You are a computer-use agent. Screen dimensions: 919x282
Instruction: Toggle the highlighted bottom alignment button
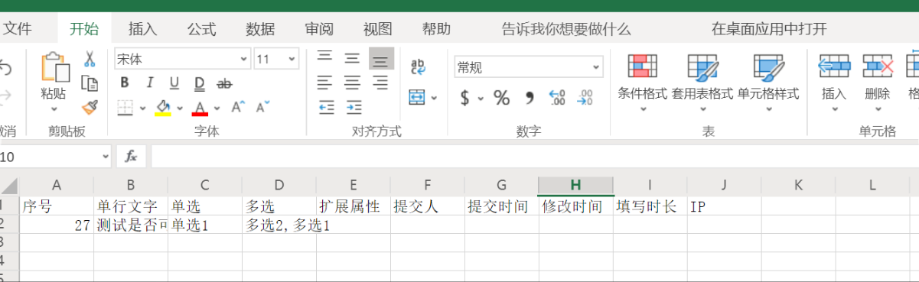point(381,59)
